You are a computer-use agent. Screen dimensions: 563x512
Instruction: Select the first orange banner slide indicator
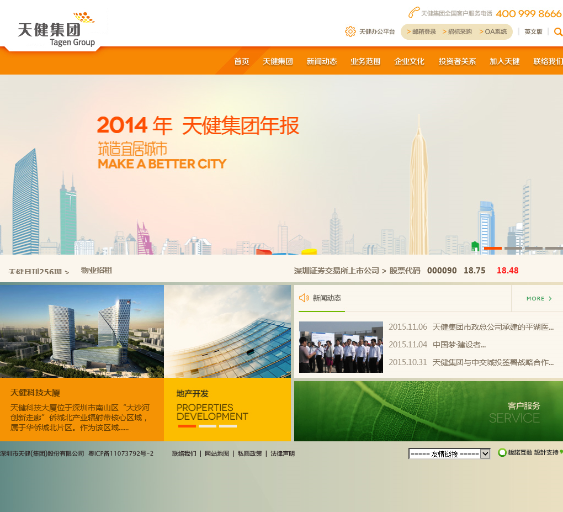point(492,249)
